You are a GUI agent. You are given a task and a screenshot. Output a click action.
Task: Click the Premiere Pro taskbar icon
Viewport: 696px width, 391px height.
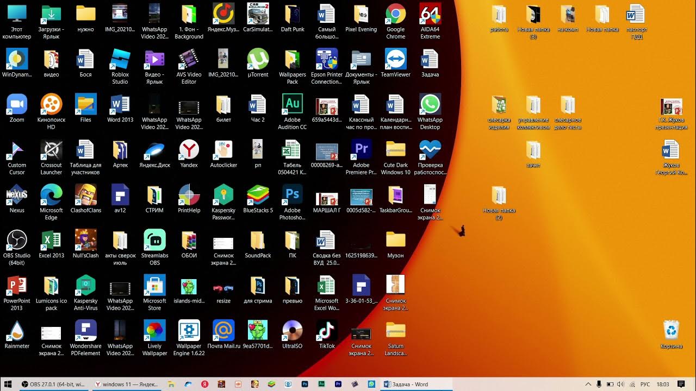[x=338, y=384]
